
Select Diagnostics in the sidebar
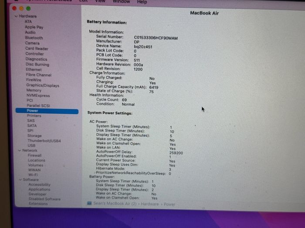36,59
